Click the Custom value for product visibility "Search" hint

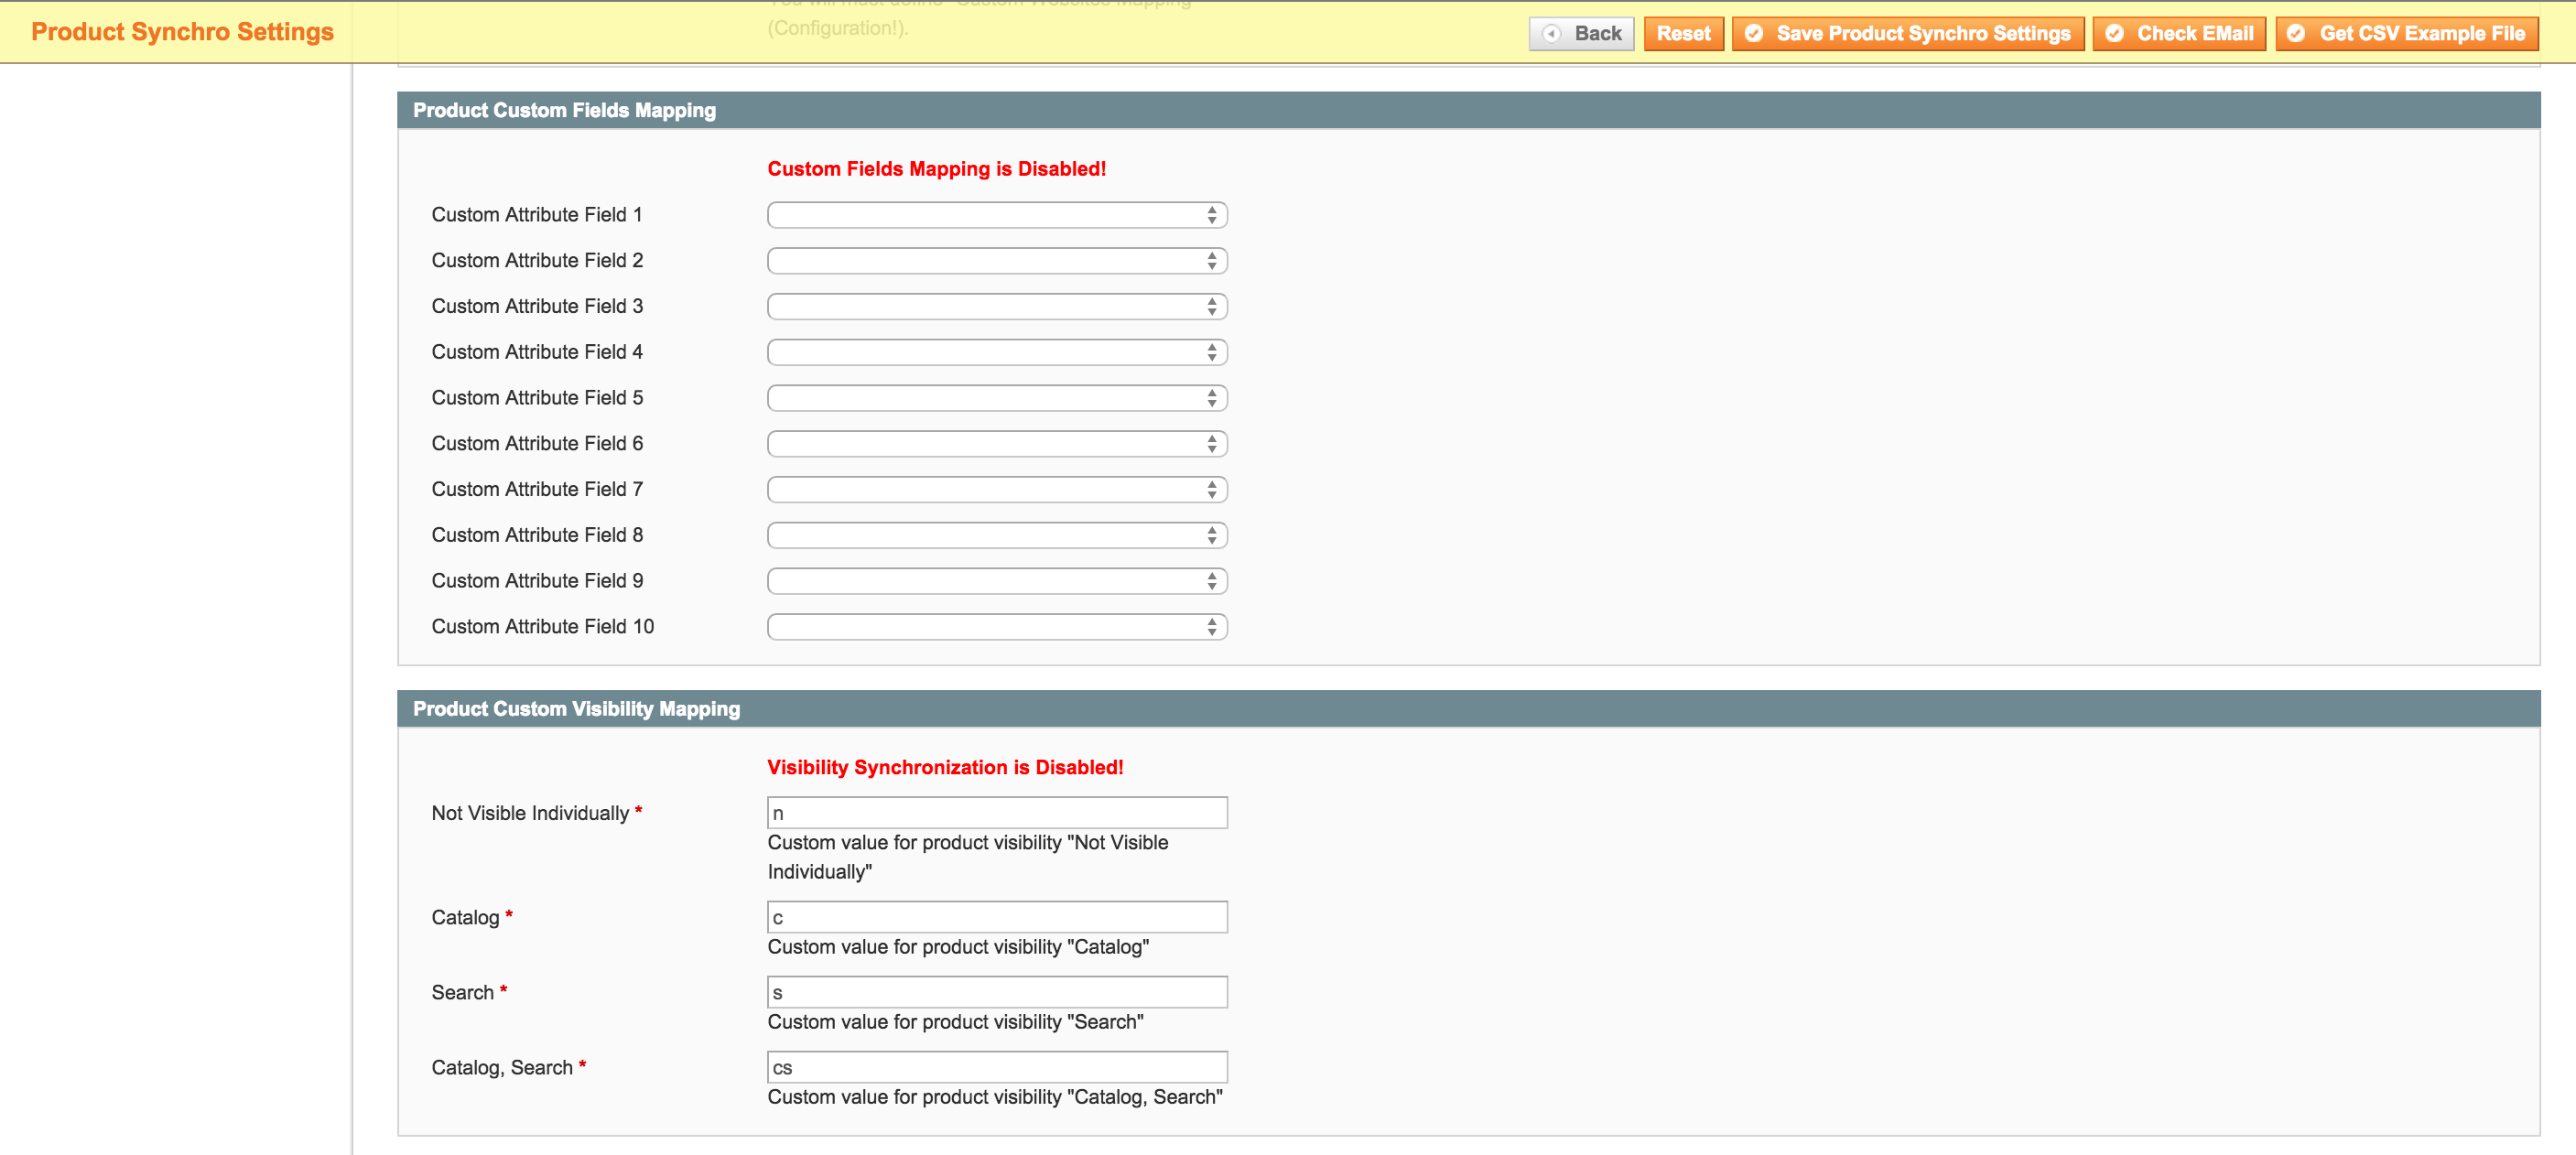click(955, 1022)
